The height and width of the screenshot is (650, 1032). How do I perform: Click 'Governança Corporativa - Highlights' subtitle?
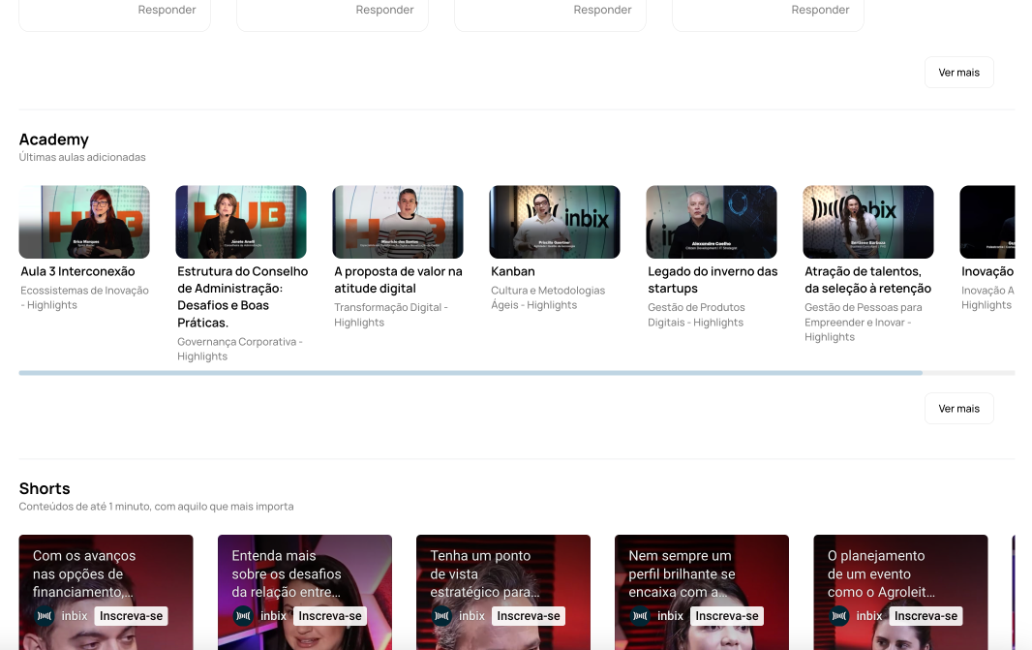pyautogui.click(x=239, y=349)
